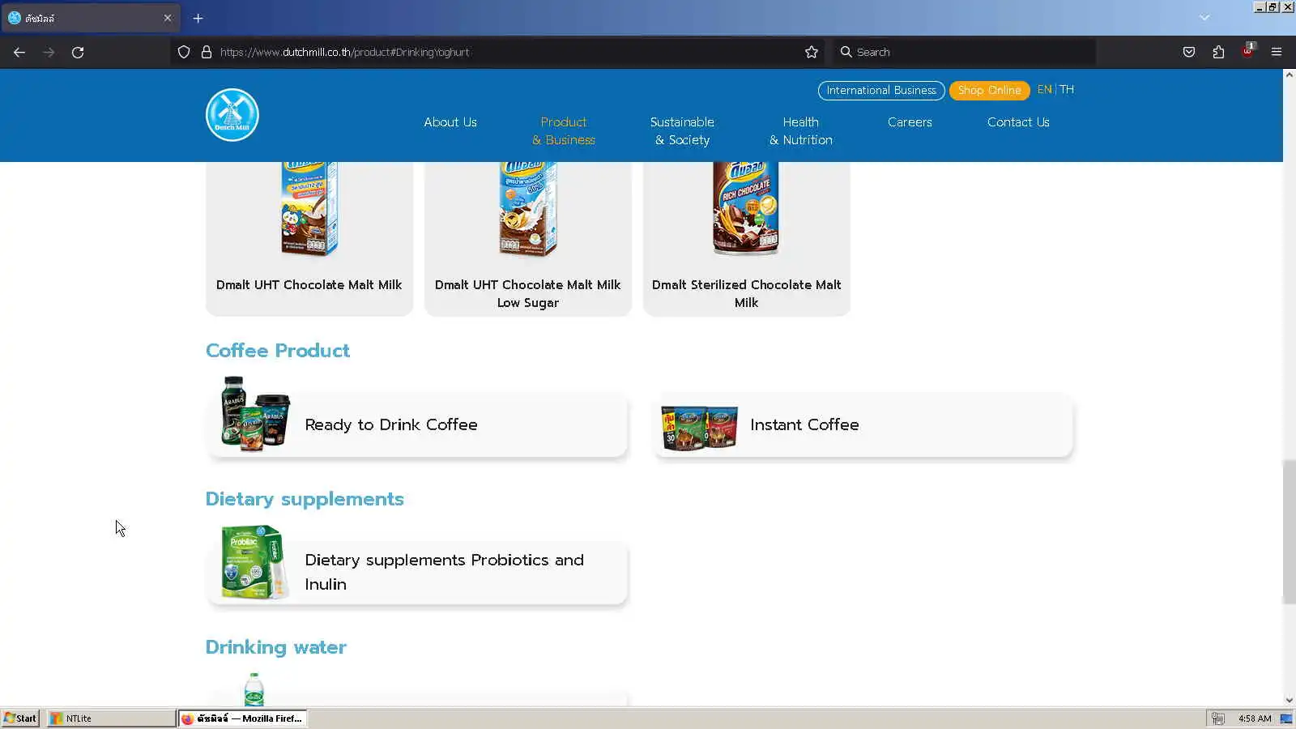Viewport: 1296px width, 729px height.
Task: List all tabs with the chevron button
Action: (x=1204, y=18)
